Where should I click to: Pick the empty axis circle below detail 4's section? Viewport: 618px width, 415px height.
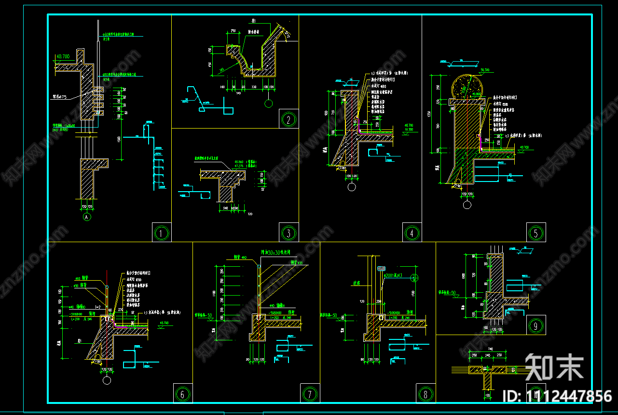[x=351, y=187]
